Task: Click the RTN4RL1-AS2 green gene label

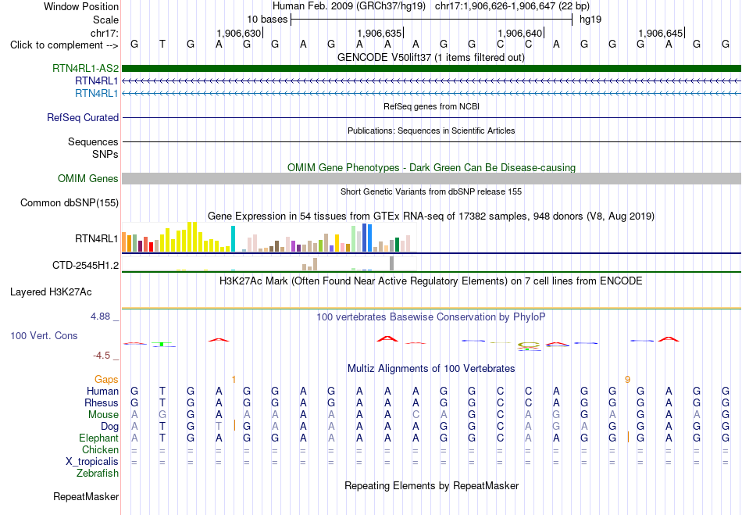Action: [85, 69]
